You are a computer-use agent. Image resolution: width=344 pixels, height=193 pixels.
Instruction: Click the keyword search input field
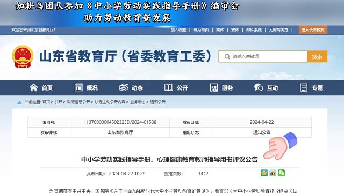coord(263,57)
